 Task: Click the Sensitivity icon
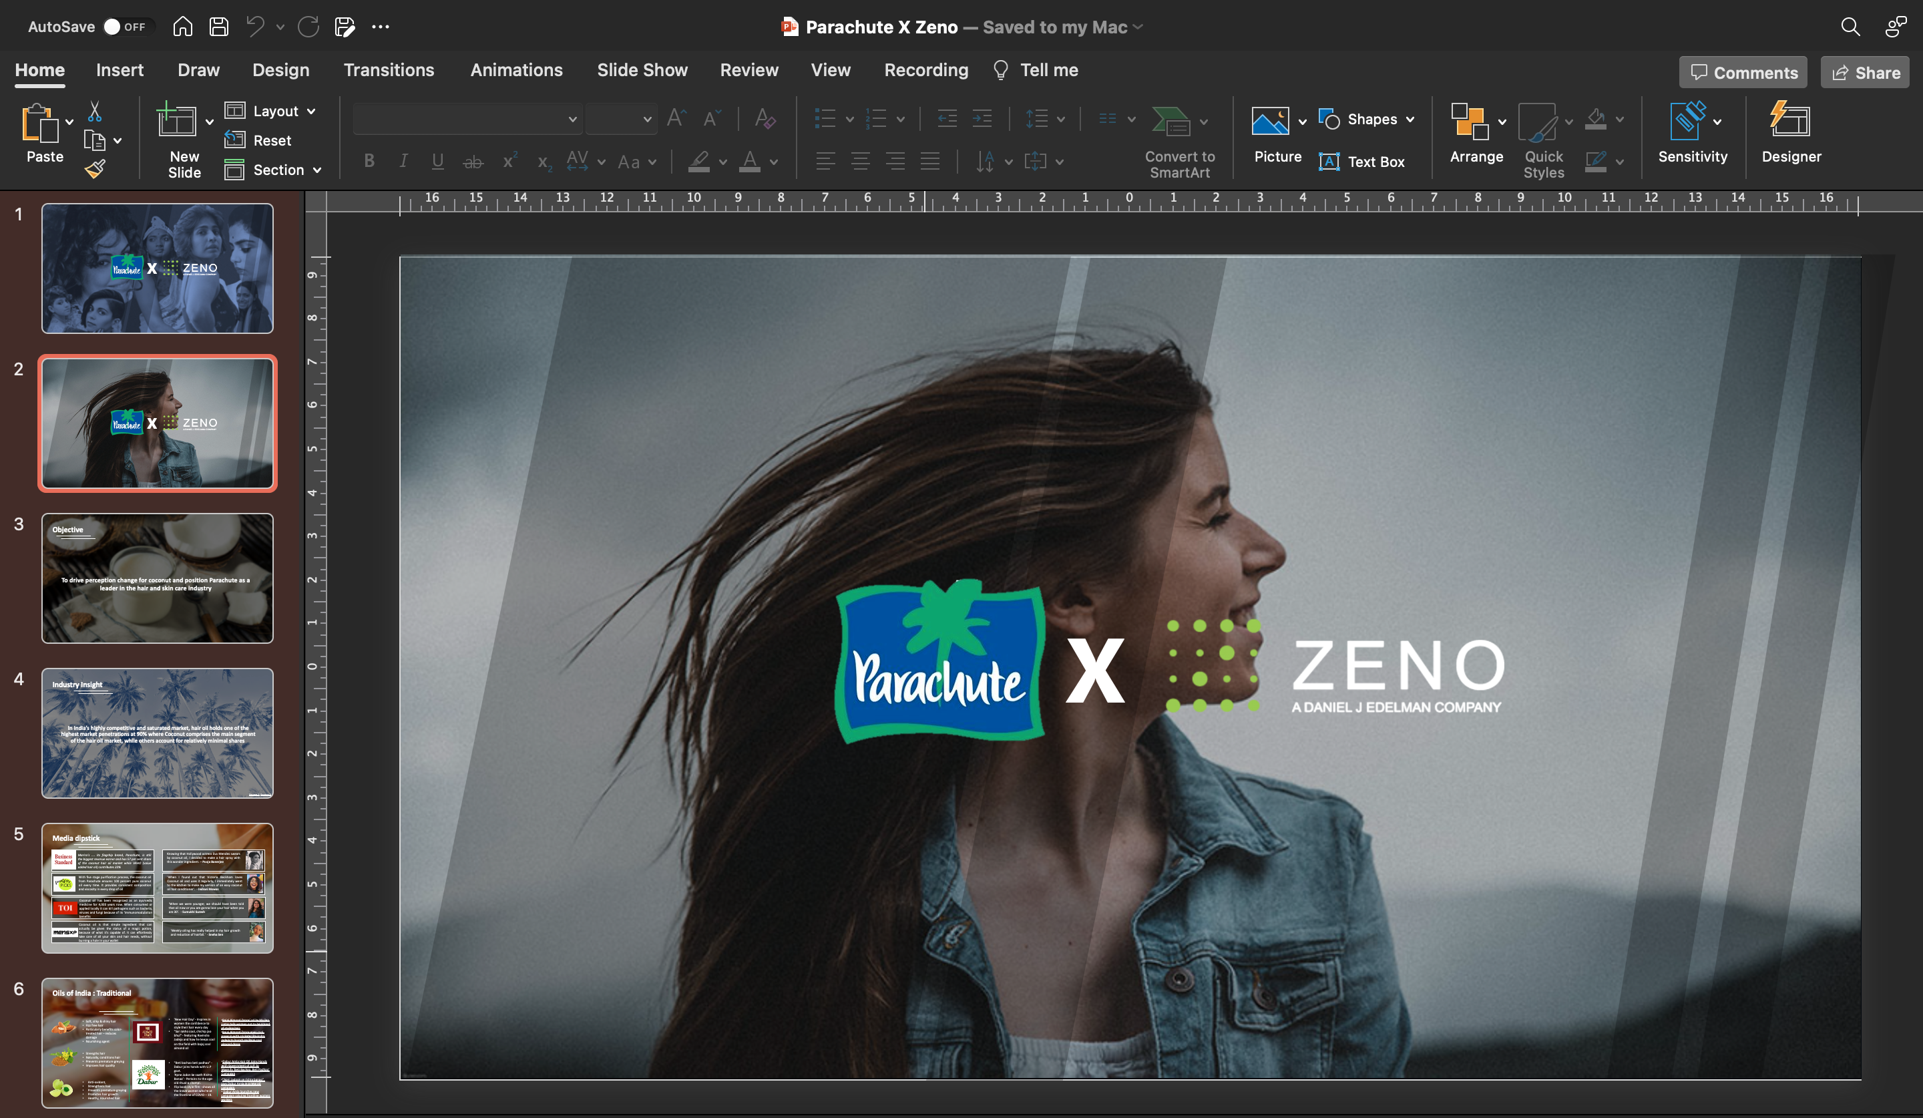coord(1687,121)
